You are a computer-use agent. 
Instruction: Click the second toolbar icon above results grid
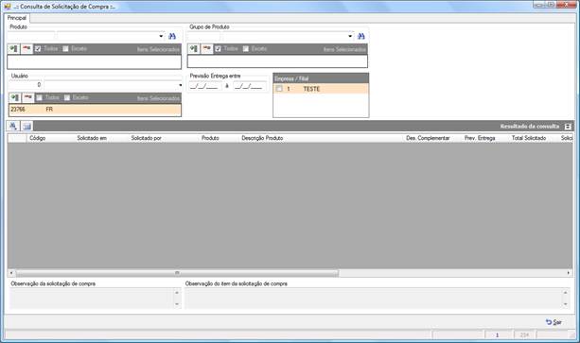[x=26, y=127]
